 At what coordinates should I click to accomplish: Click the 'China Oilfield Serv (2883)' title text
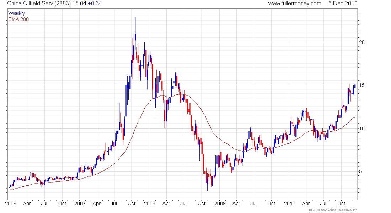[39, 4]
